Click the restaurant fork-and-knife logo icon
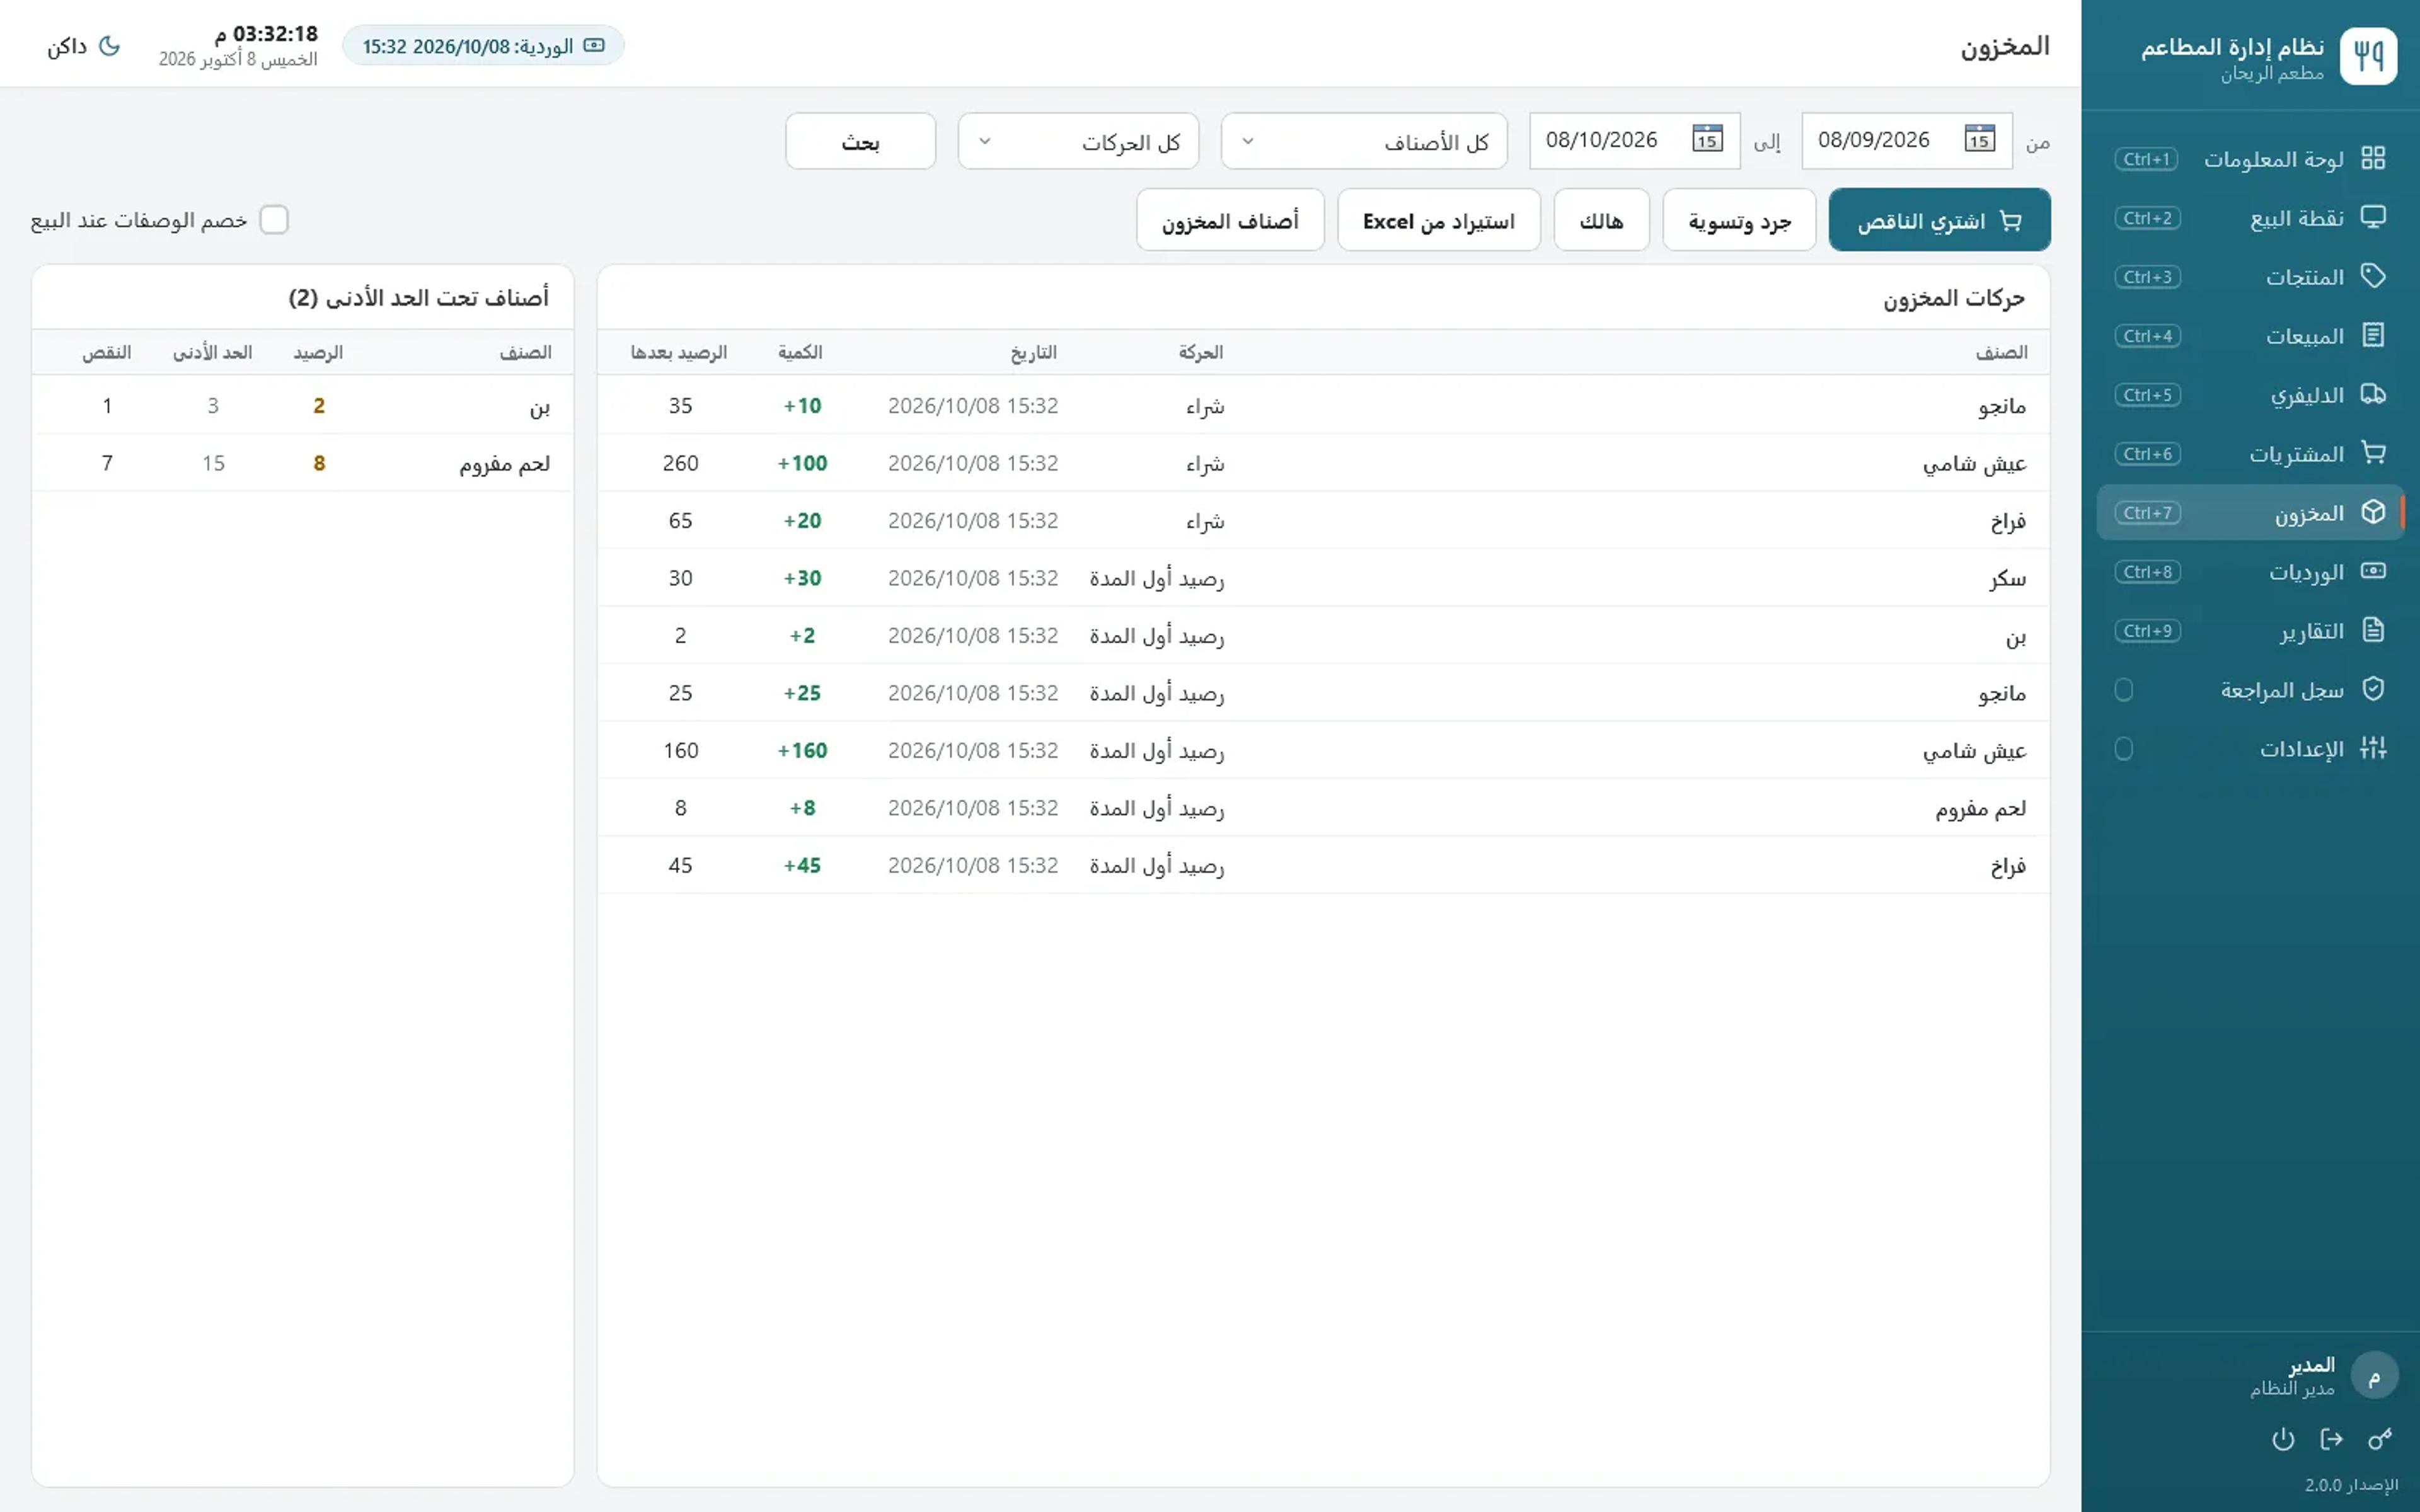The width and height of the screenshot is (2420, 1512). (x=2368, y=56)
